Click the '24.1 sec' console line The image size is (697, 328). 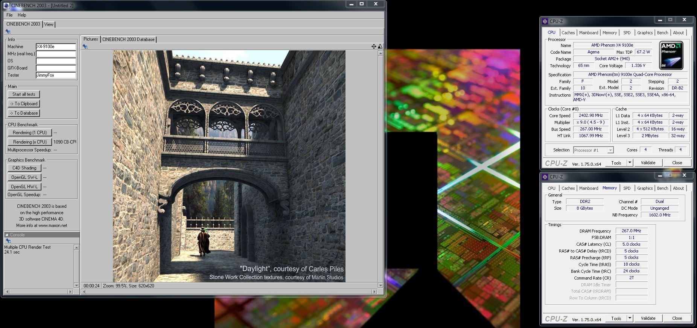pyautogui.click(x=12, y=252)
